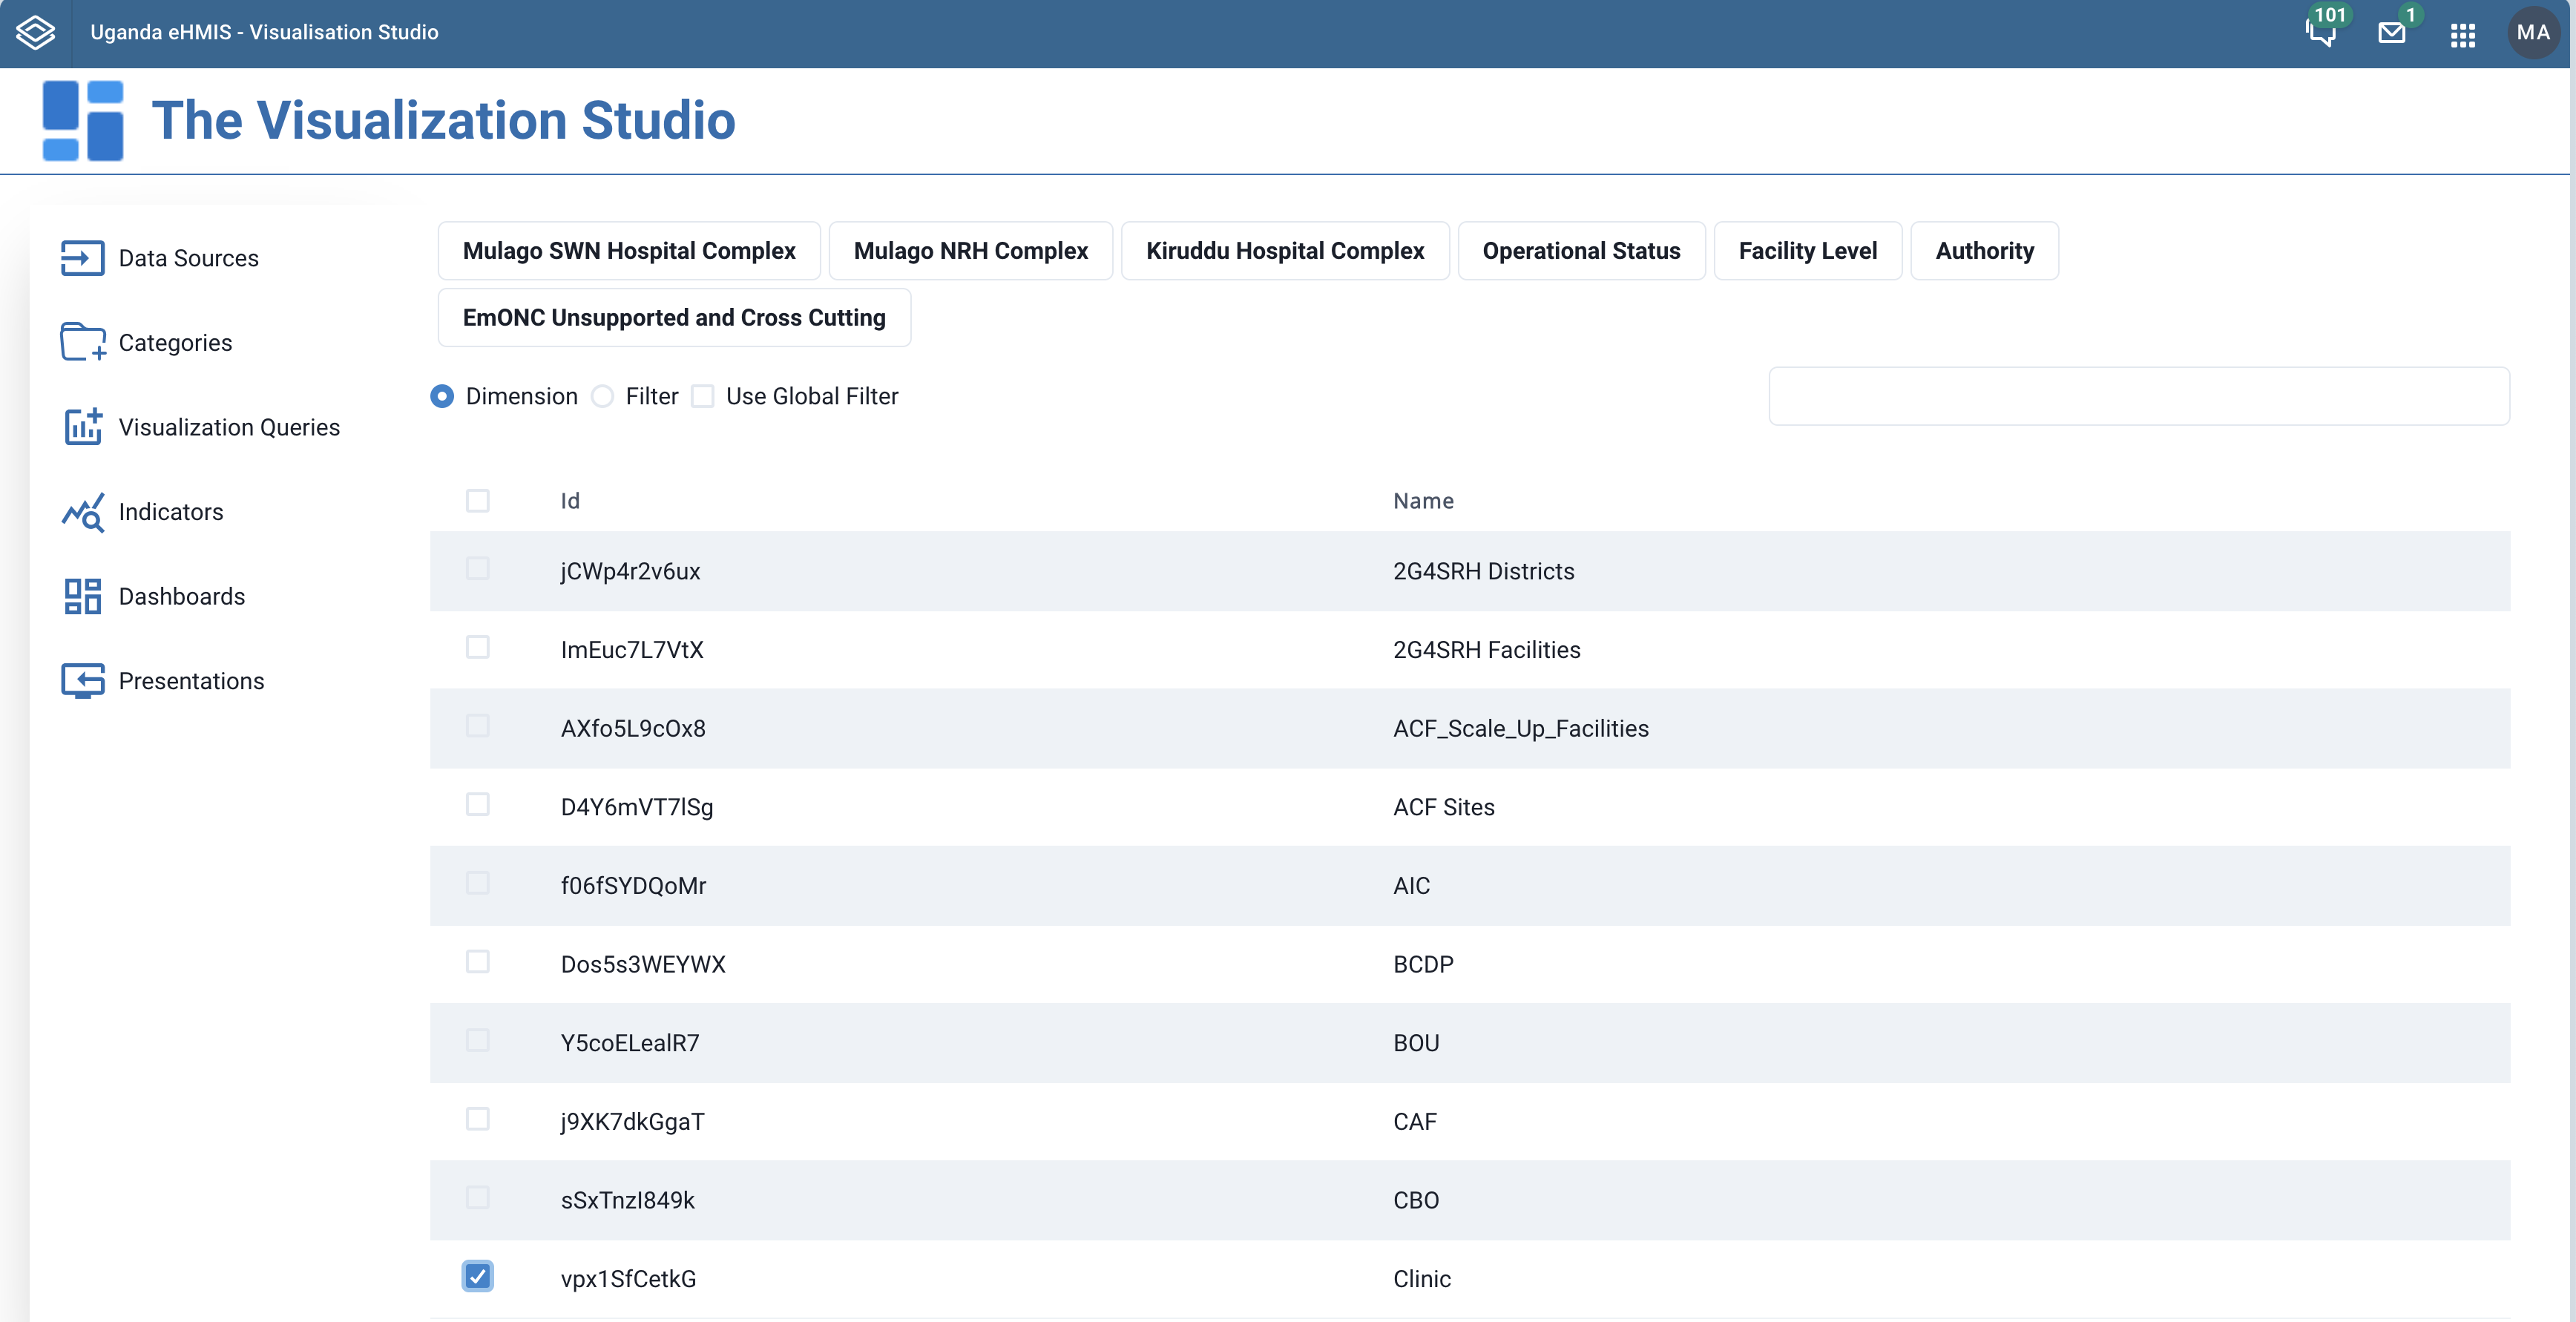Viewport: 2576px width, 1322px height.
Task: Select EmONC Unsupported and Cross Cutting tab
Action: click(x=674, y=318)
